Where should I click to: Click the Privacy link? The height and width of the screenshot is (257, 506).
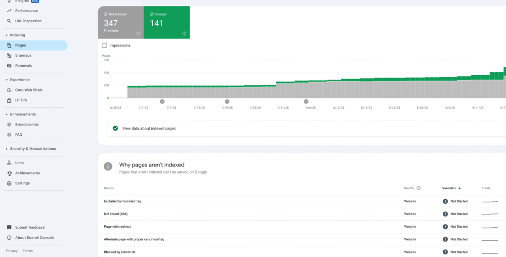click(x=12, y=251)
